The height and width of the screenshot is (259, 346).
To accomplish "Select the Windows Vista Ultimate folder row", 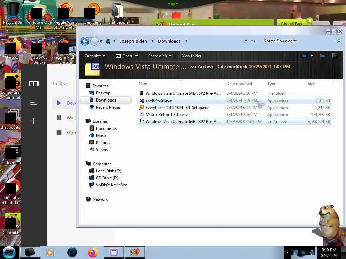I will click(x=234, y=93).
